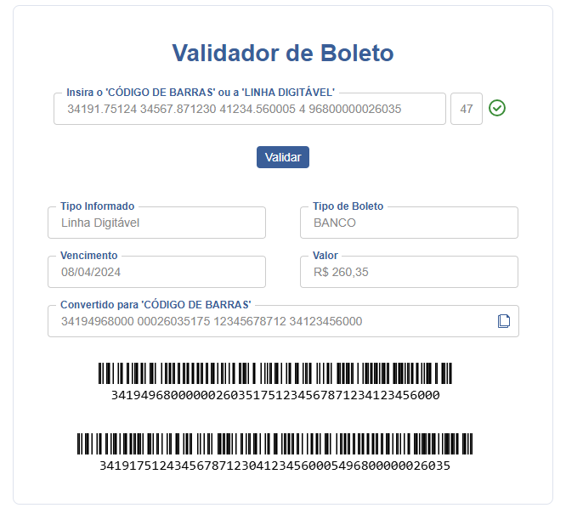Screen dimensions: 566x508
Task: Click the Tipo de Boleto label
Action: [348, 206]
